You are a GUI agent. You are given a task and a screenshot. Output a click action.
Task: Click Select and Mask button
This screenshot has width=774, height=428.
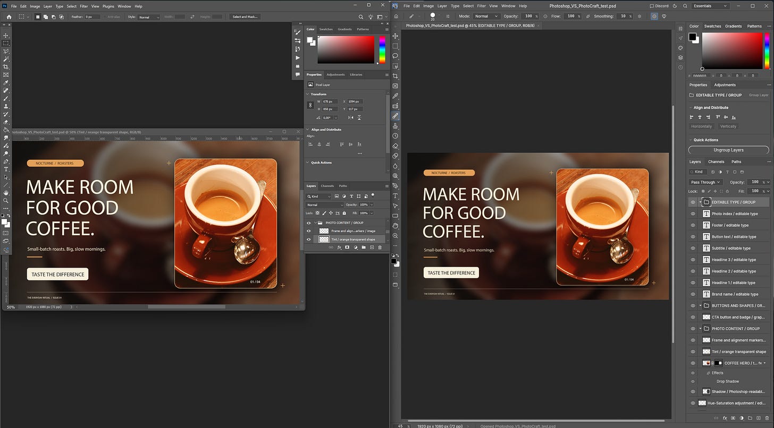coord(245,17)
